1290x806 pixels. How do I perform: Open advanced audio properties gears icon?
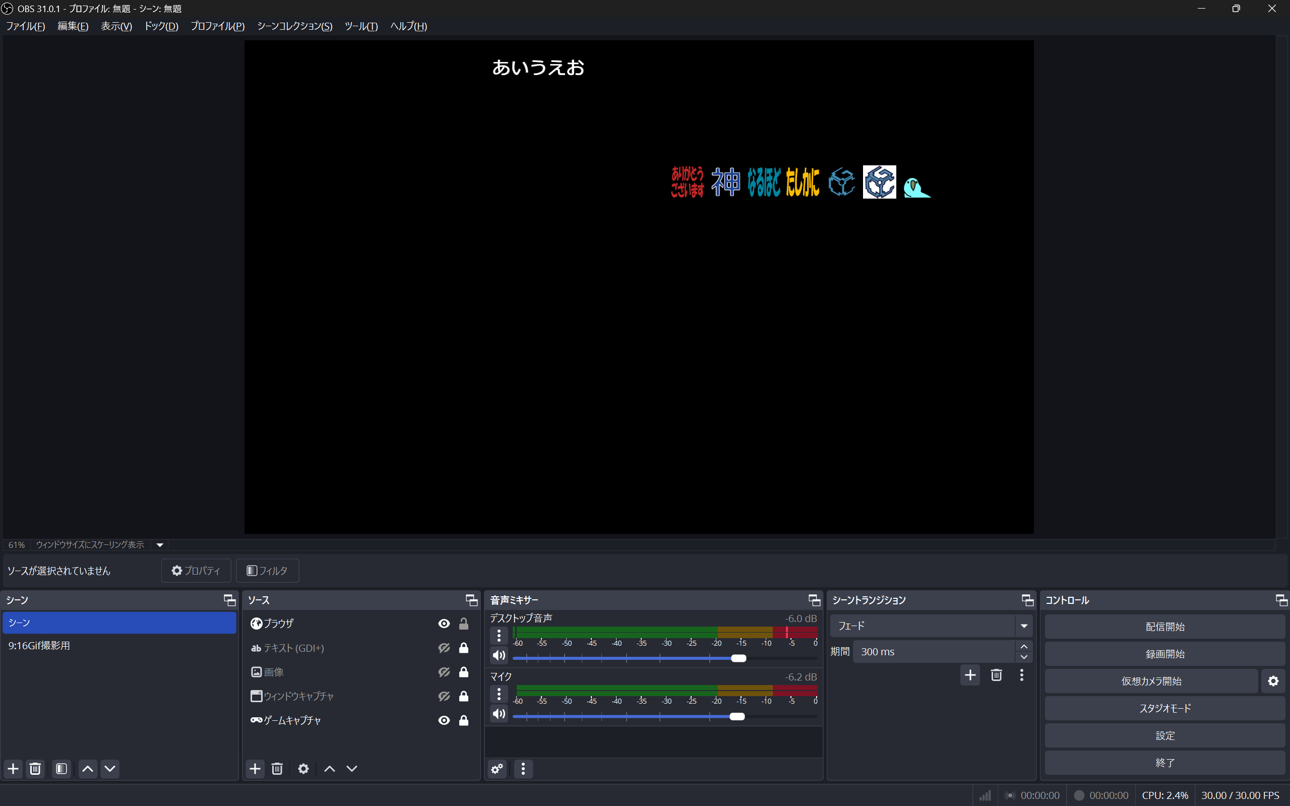(498, 769)
